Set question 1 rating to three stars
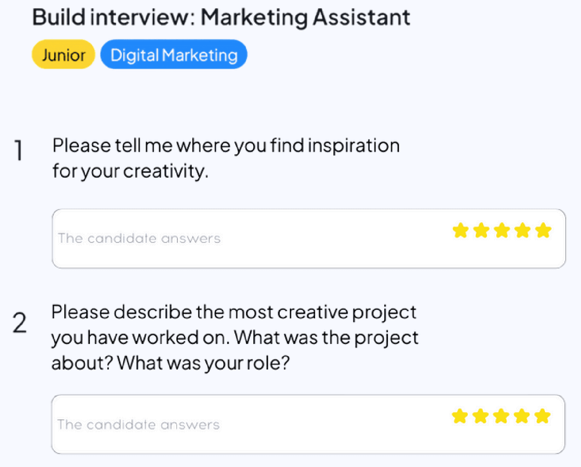581x467 pixels. click(x=502, y=230)
